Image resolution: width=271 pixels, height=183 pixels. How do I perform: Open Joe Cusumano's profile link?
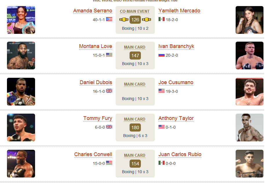pyautogui.click(x=176, y=82)
